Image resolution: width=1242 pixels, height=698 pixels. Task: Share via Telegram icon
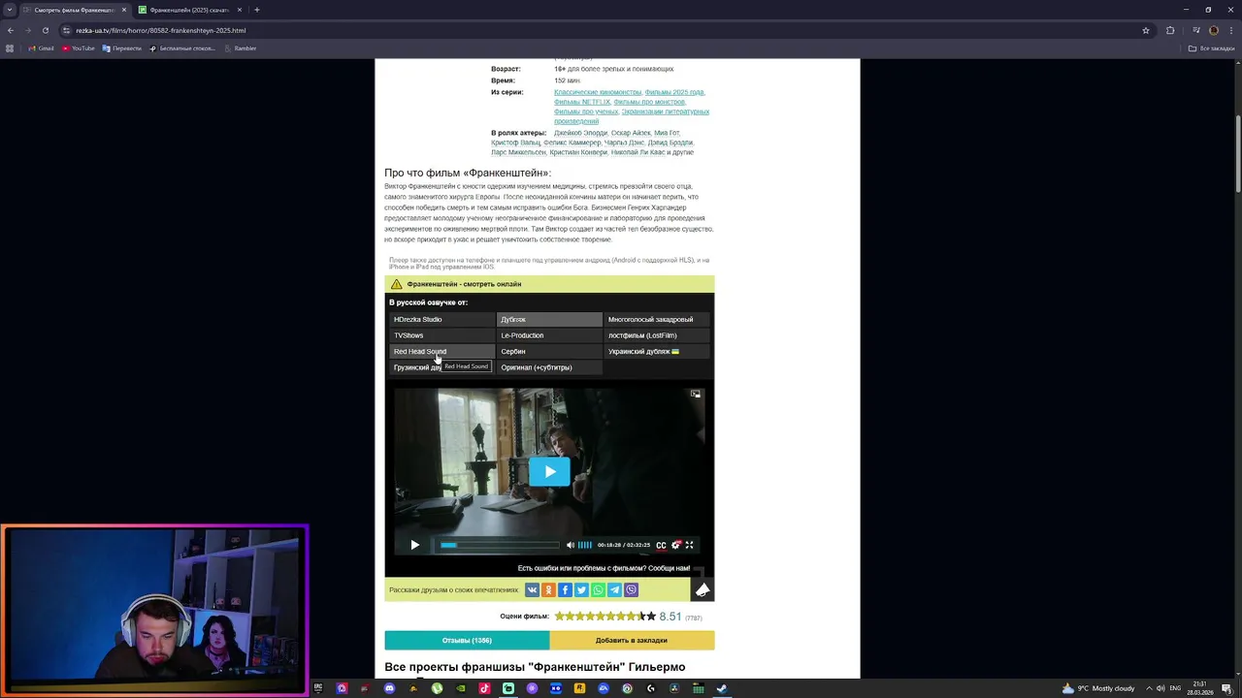[614, 589]
